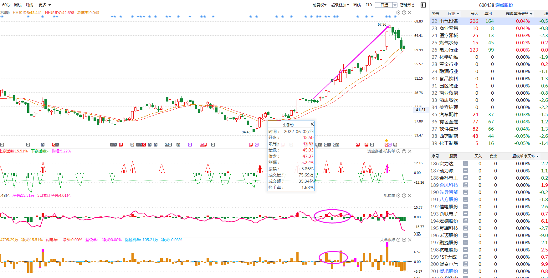The width and height of the screenshot is (548, 278).
Task: Select 商业零售 industry row
Action: [489, 28]
